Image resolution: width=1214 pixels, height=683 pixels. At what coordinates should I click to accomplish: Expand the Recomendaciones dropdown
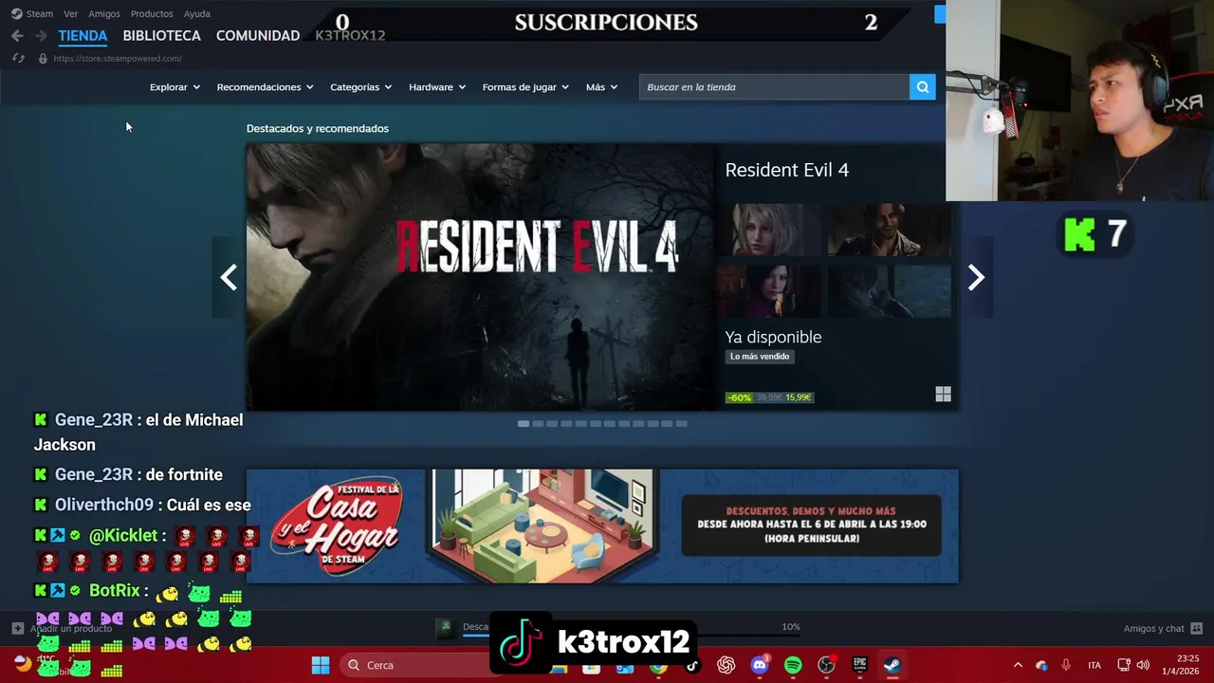point(265,87)
